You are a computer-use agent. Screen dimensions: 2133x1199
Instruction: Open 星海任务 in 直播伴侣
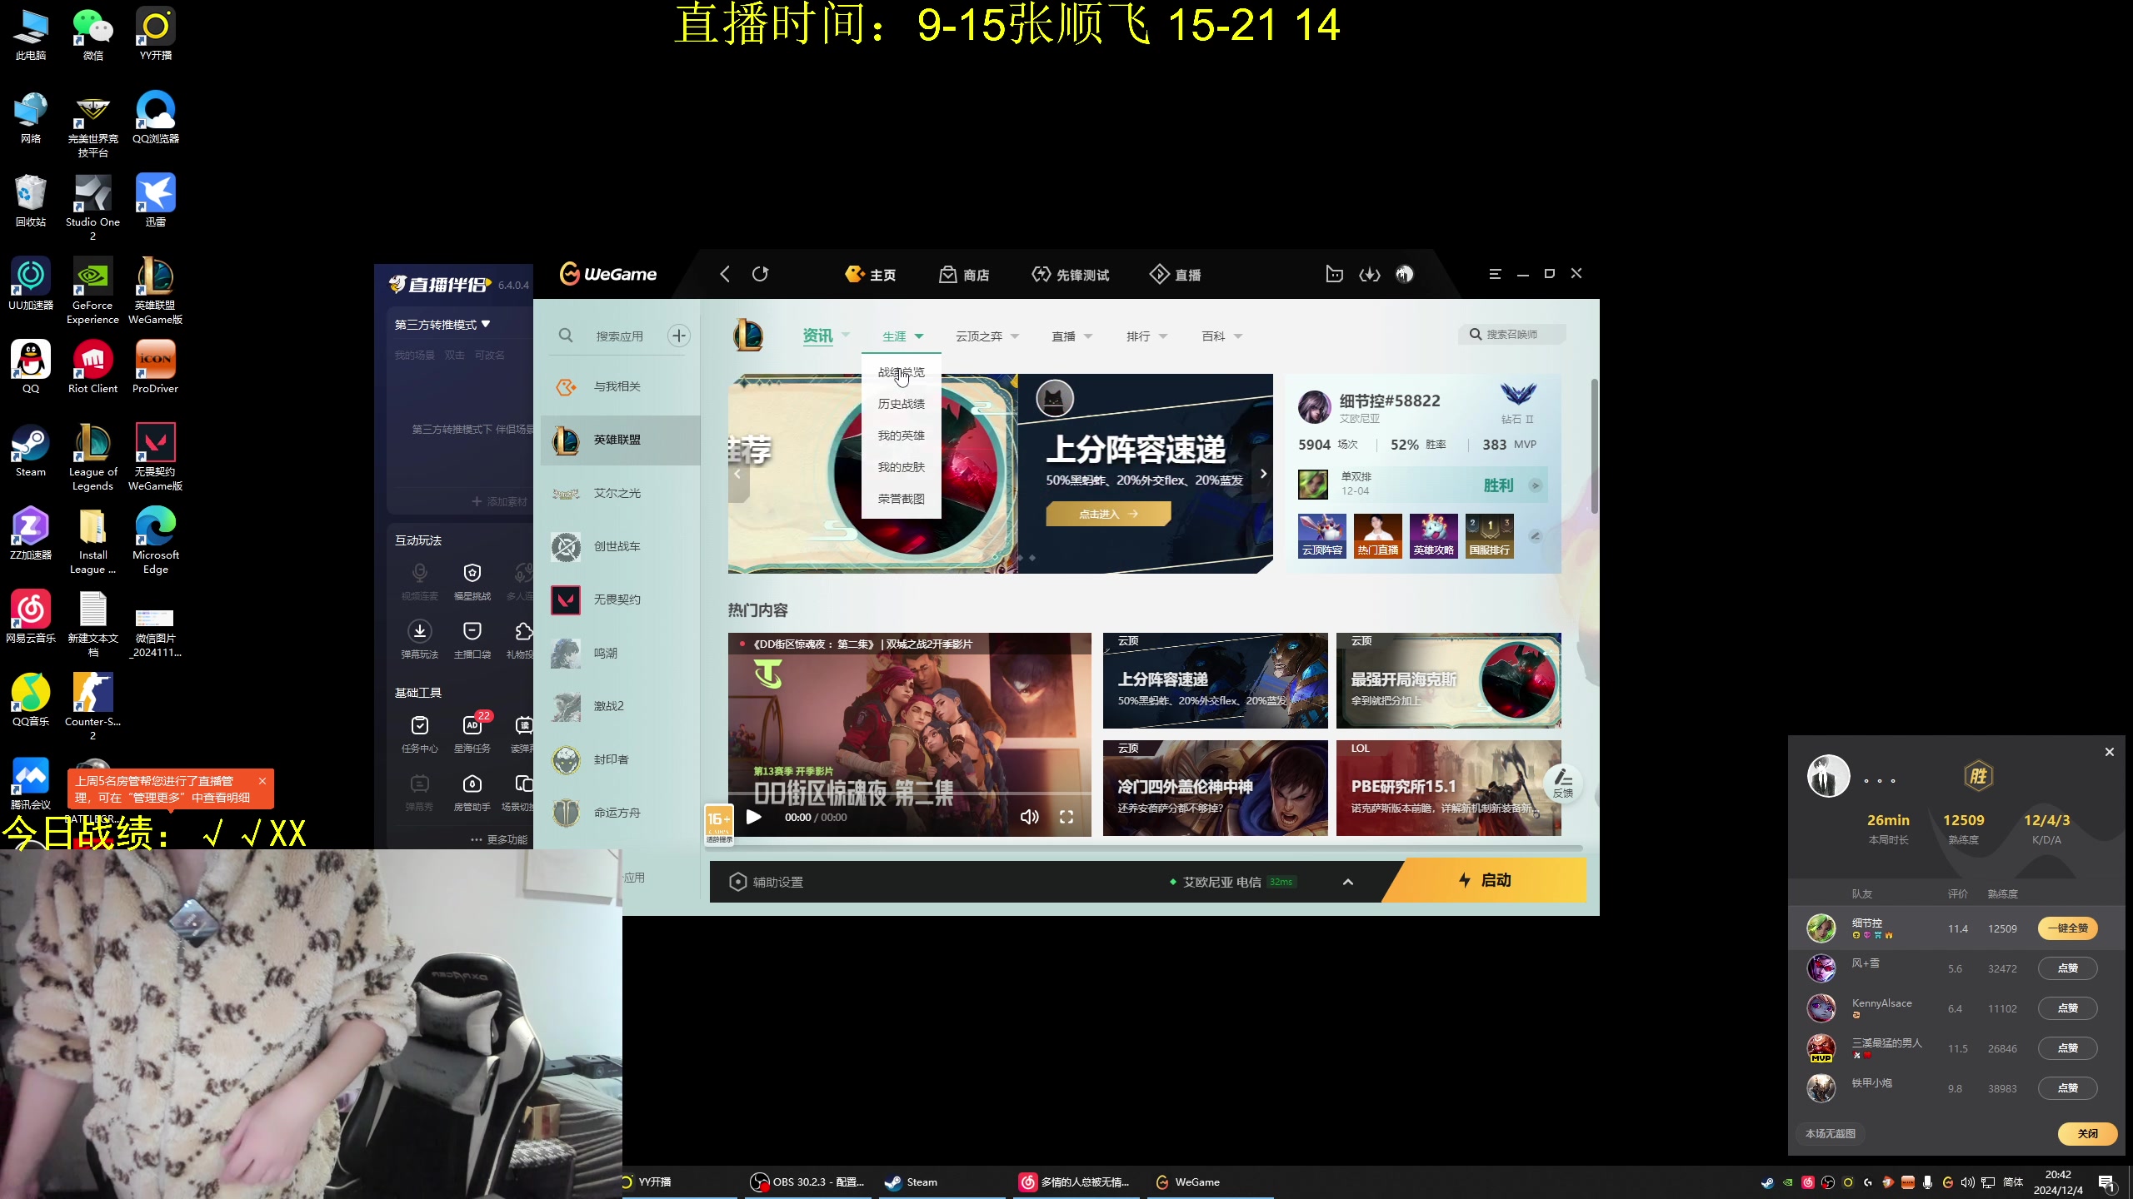pos(472,734)
